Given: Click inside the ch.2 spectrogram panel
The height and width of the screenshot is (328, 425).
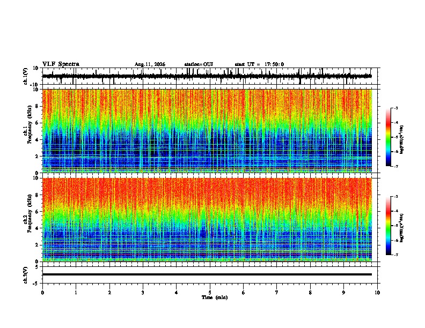Looking at the screenshot, I should pos(207,220).
